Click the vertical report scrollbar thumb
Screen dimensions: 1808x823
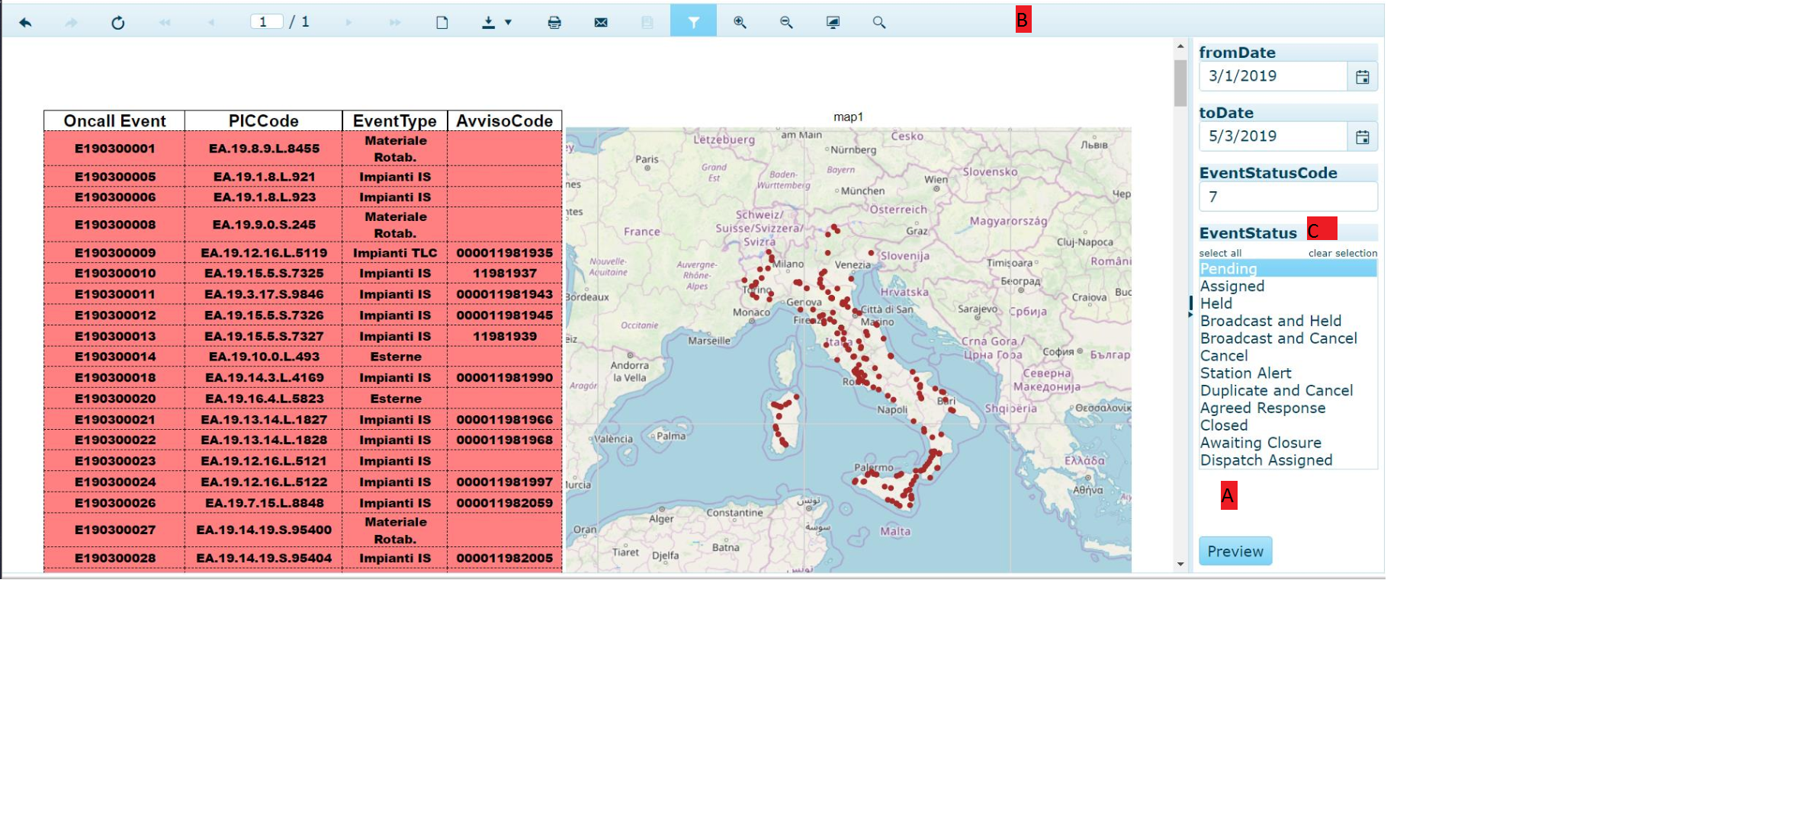pyautogui.click(x=1180, y=82)
